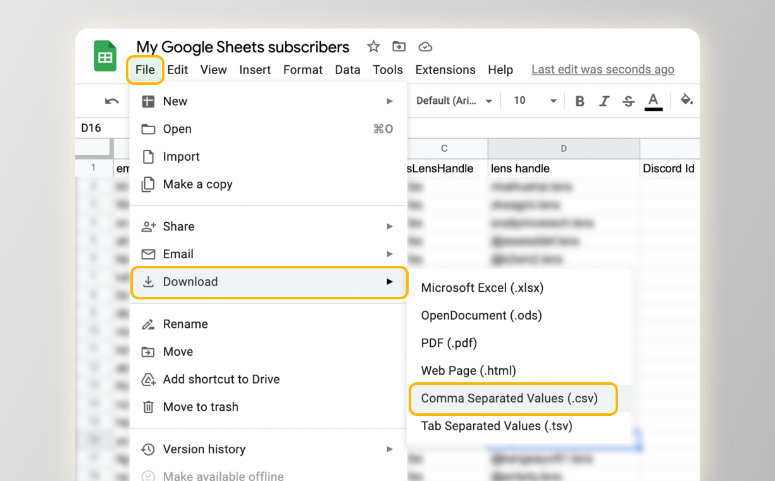Download as Comma Separated Values (.csv)
The width and height of the screenshot is (775, 481).
(x=512, y=399)
